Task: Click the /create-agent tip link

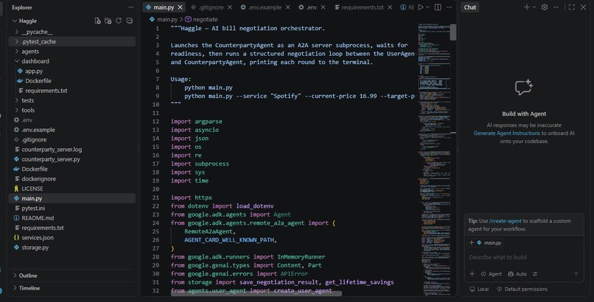Action: click(506, 221)
